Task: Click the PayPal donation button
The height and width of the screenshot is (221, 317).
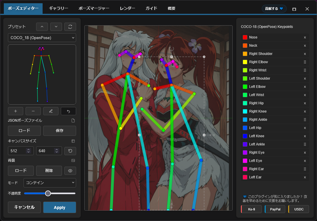Action: (x=275, y=209)
